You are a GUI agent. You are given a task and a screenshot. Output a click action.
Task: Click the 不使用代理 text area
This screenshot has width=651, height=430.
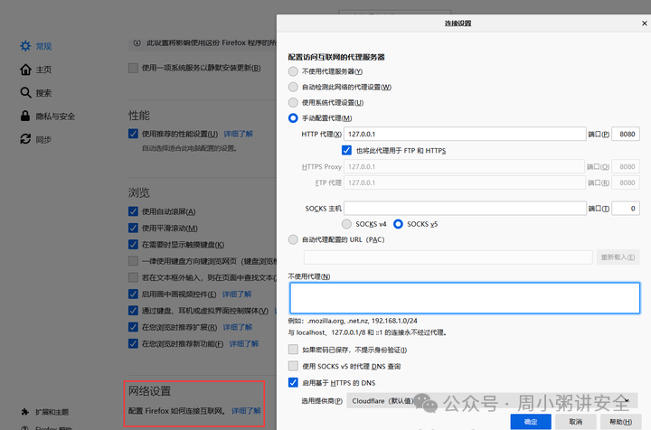click(x=465, y=298)
